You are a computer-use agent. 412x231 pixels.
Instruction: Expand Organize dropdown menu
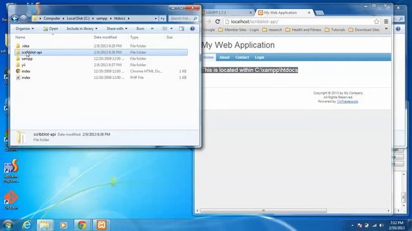(x=24, y=28)
